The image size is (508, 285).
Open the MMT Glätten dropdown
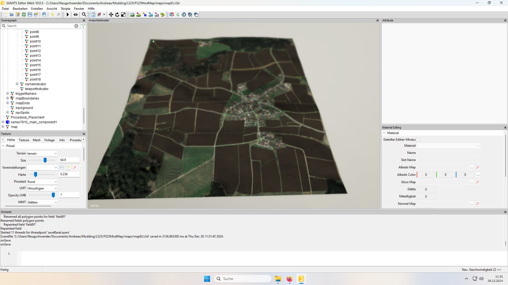coord(42,202)
